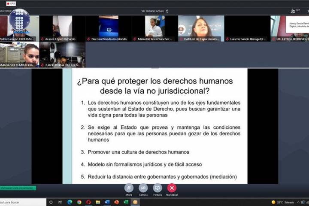309x206 pixels.
Task: Open the participants count list
Action: (x=295, y=11)
